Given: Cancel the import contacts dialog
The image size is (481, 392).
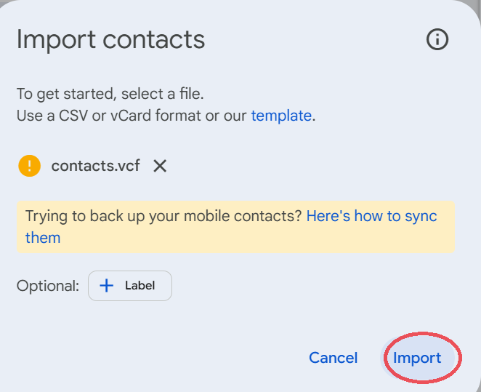Looking at the screenshot, I should 333,358.
